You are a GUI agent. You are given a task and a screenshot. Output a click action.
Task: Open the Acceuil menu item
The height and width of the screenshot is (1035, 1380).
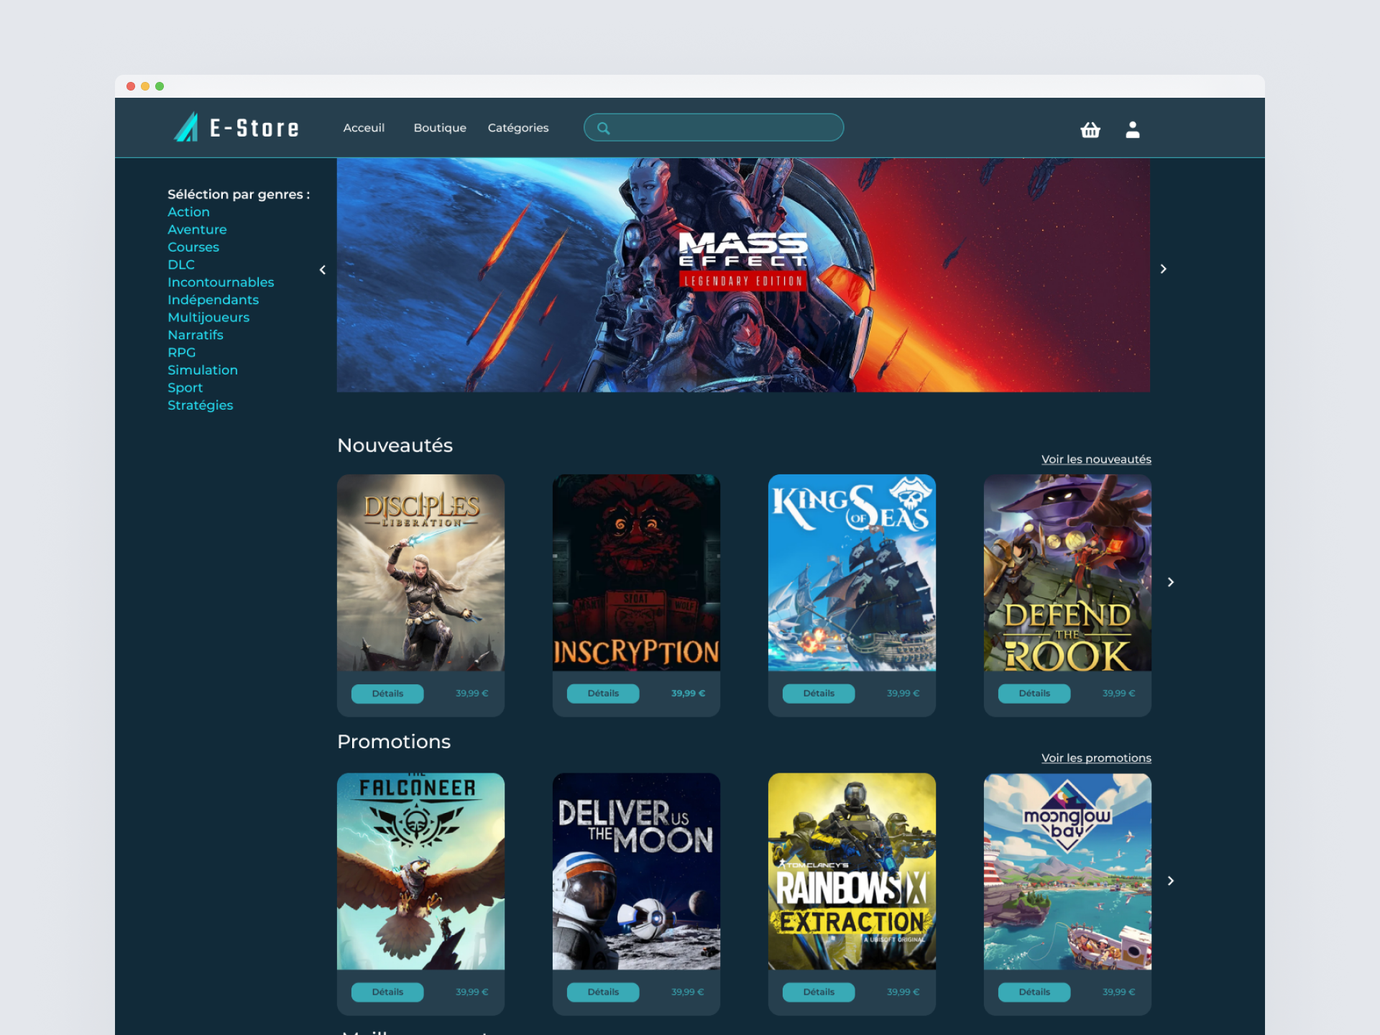tap(364, 127)
